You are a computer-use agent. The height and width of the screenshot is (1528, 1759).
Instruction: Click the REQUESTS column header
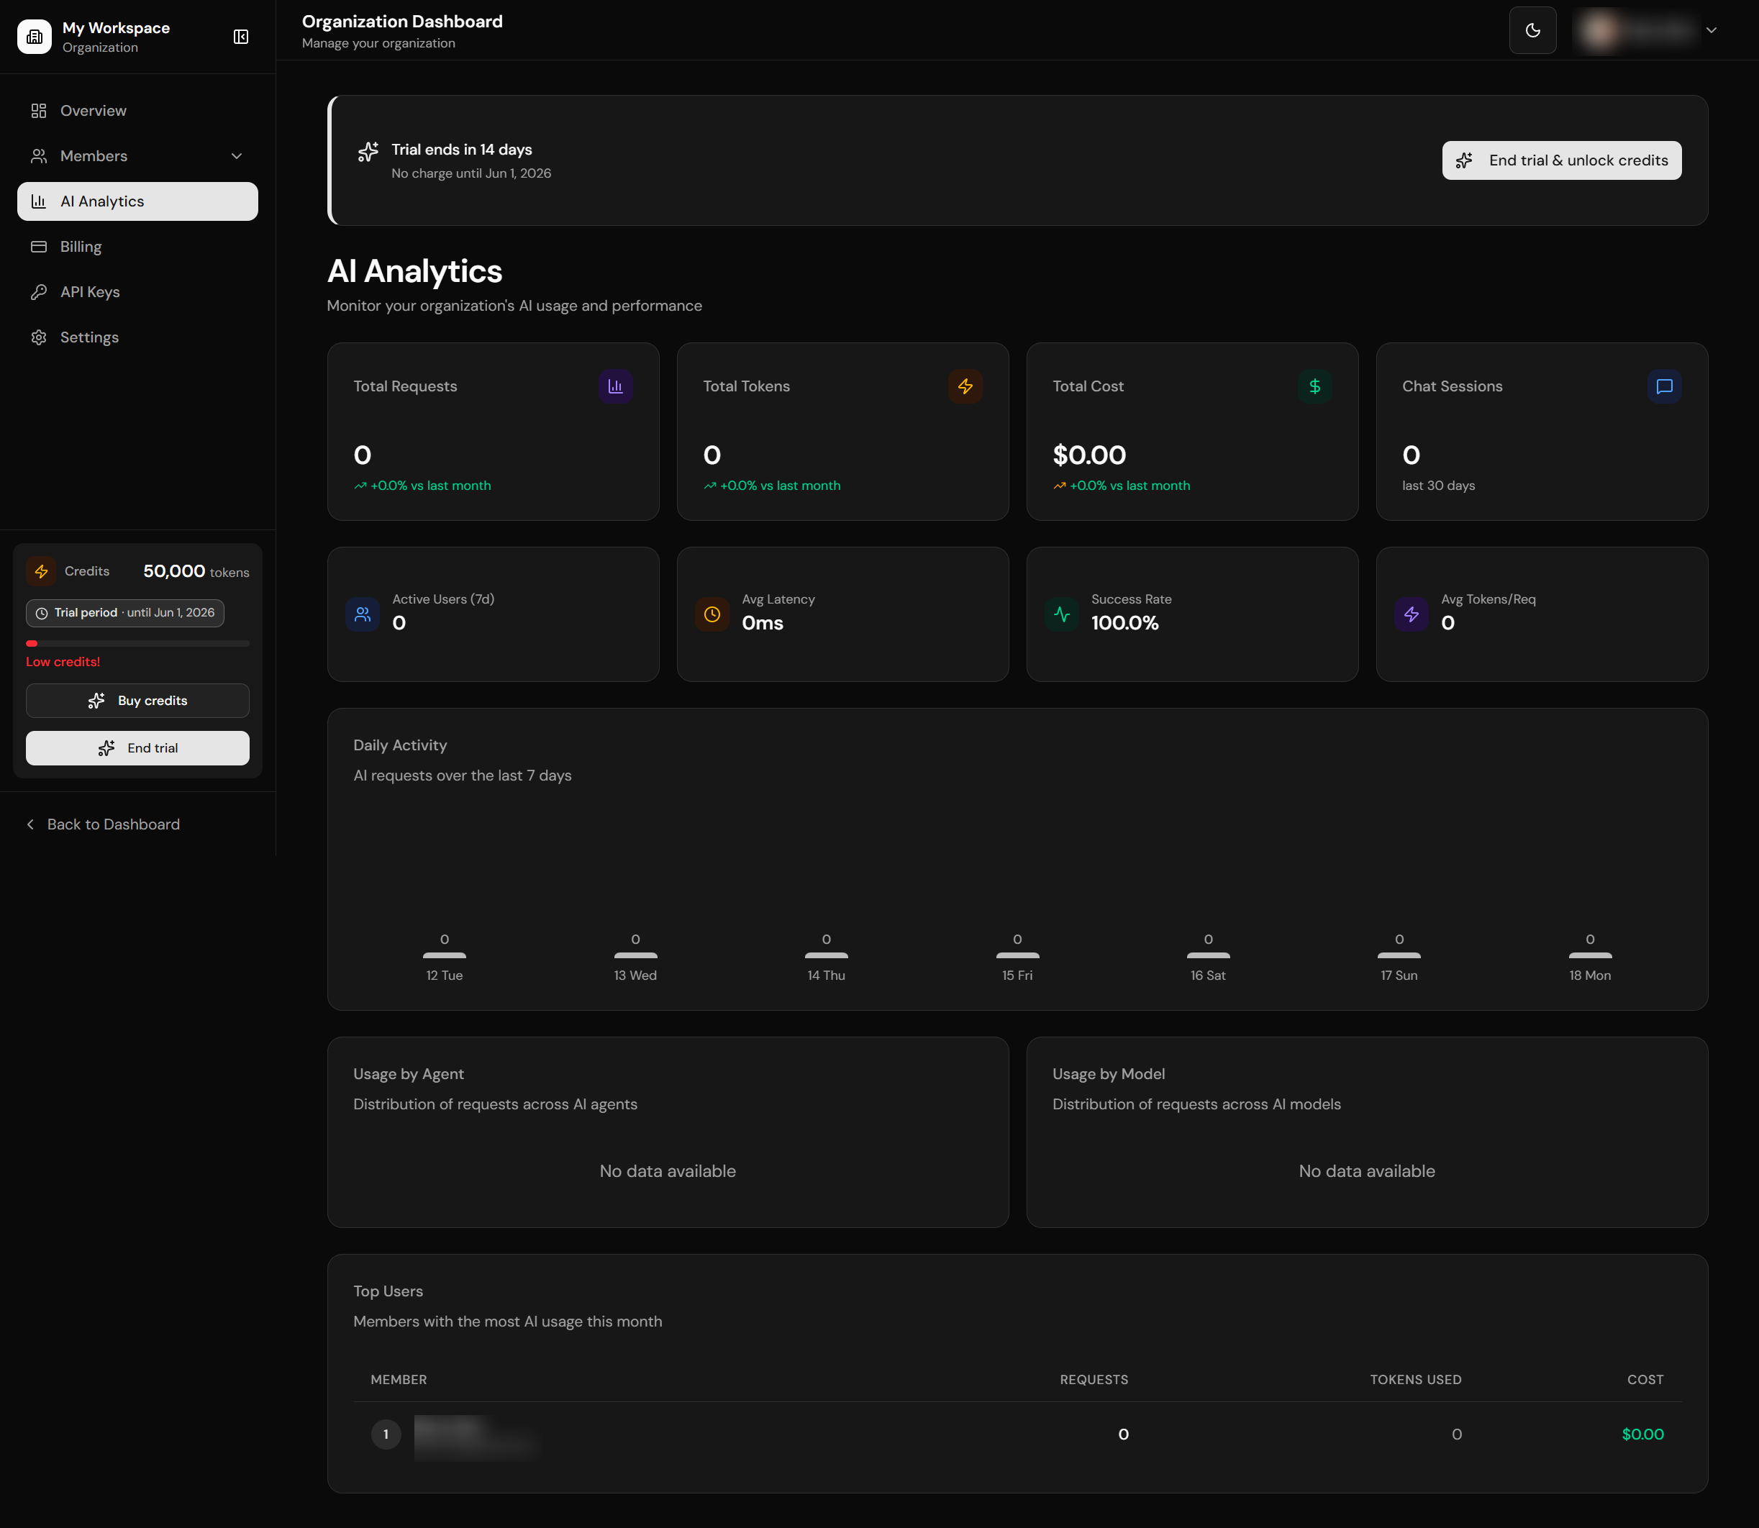[1094, 1379]
